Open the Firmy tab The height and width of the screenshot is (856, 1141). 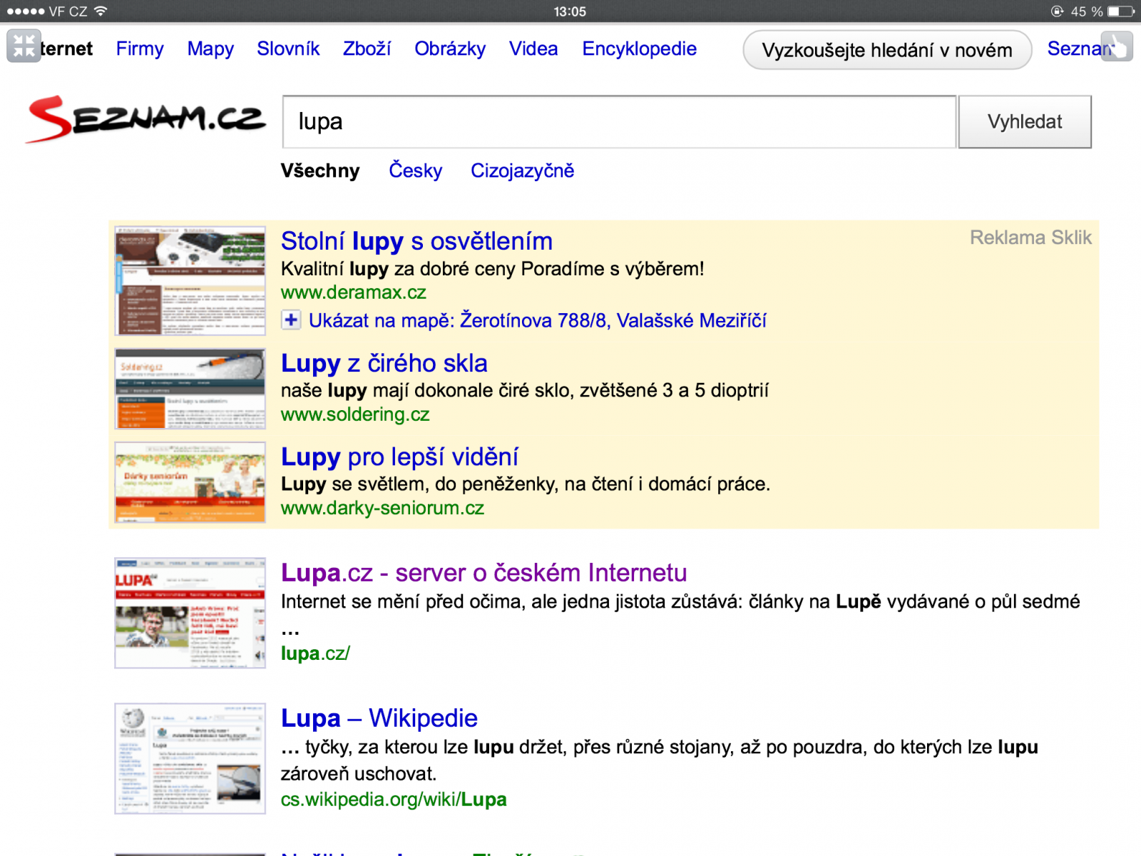140,49
